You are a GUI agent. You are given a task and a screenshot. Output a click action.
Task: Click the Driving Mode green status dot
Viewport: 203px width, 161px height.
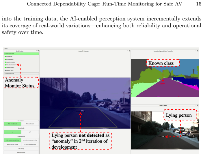coord(5,59)
